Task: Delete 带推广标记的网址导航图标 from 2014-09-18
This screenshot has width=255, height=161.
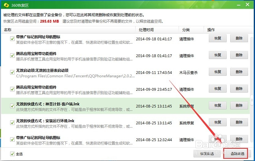Action: (239, 38)
